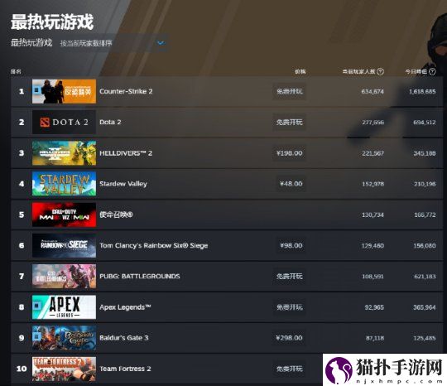Click the rank column header
The width and height of the screenshot is (447, 386).
pos(16,71)
